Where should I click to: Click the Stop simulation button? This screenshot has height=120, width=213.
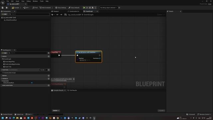click(90, 8)
